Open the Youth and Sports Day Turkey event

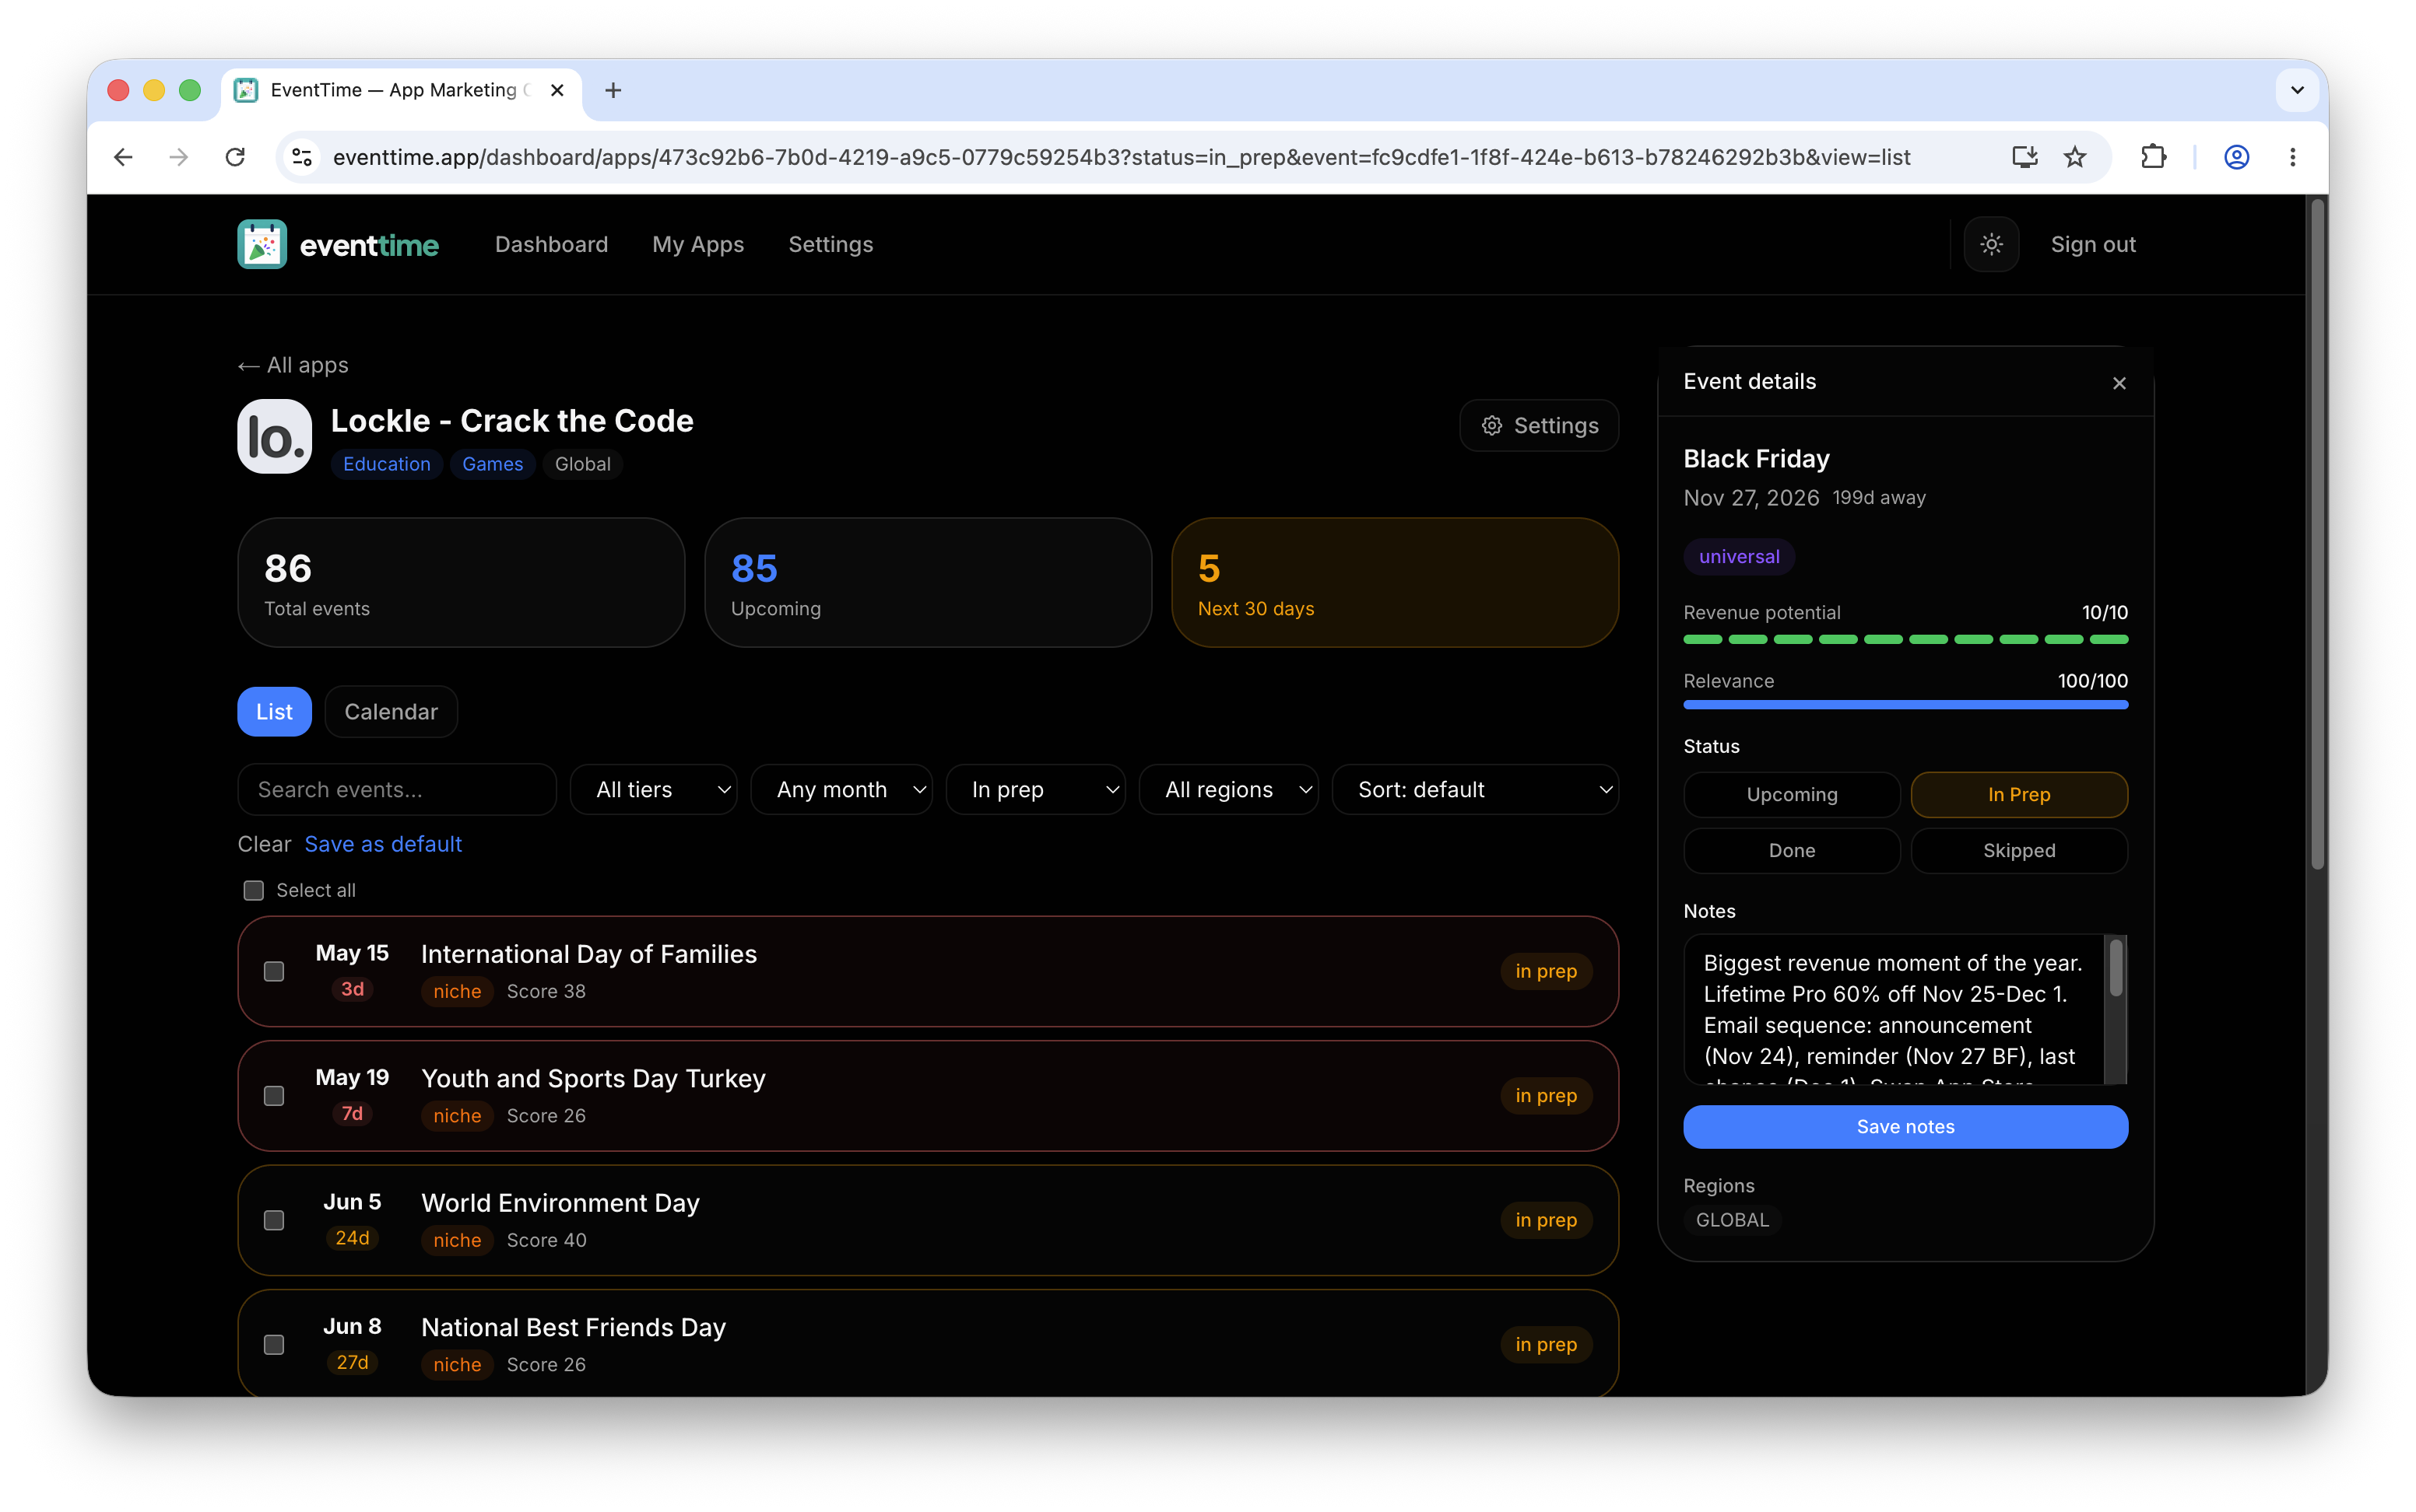[x=927, y=1096]
